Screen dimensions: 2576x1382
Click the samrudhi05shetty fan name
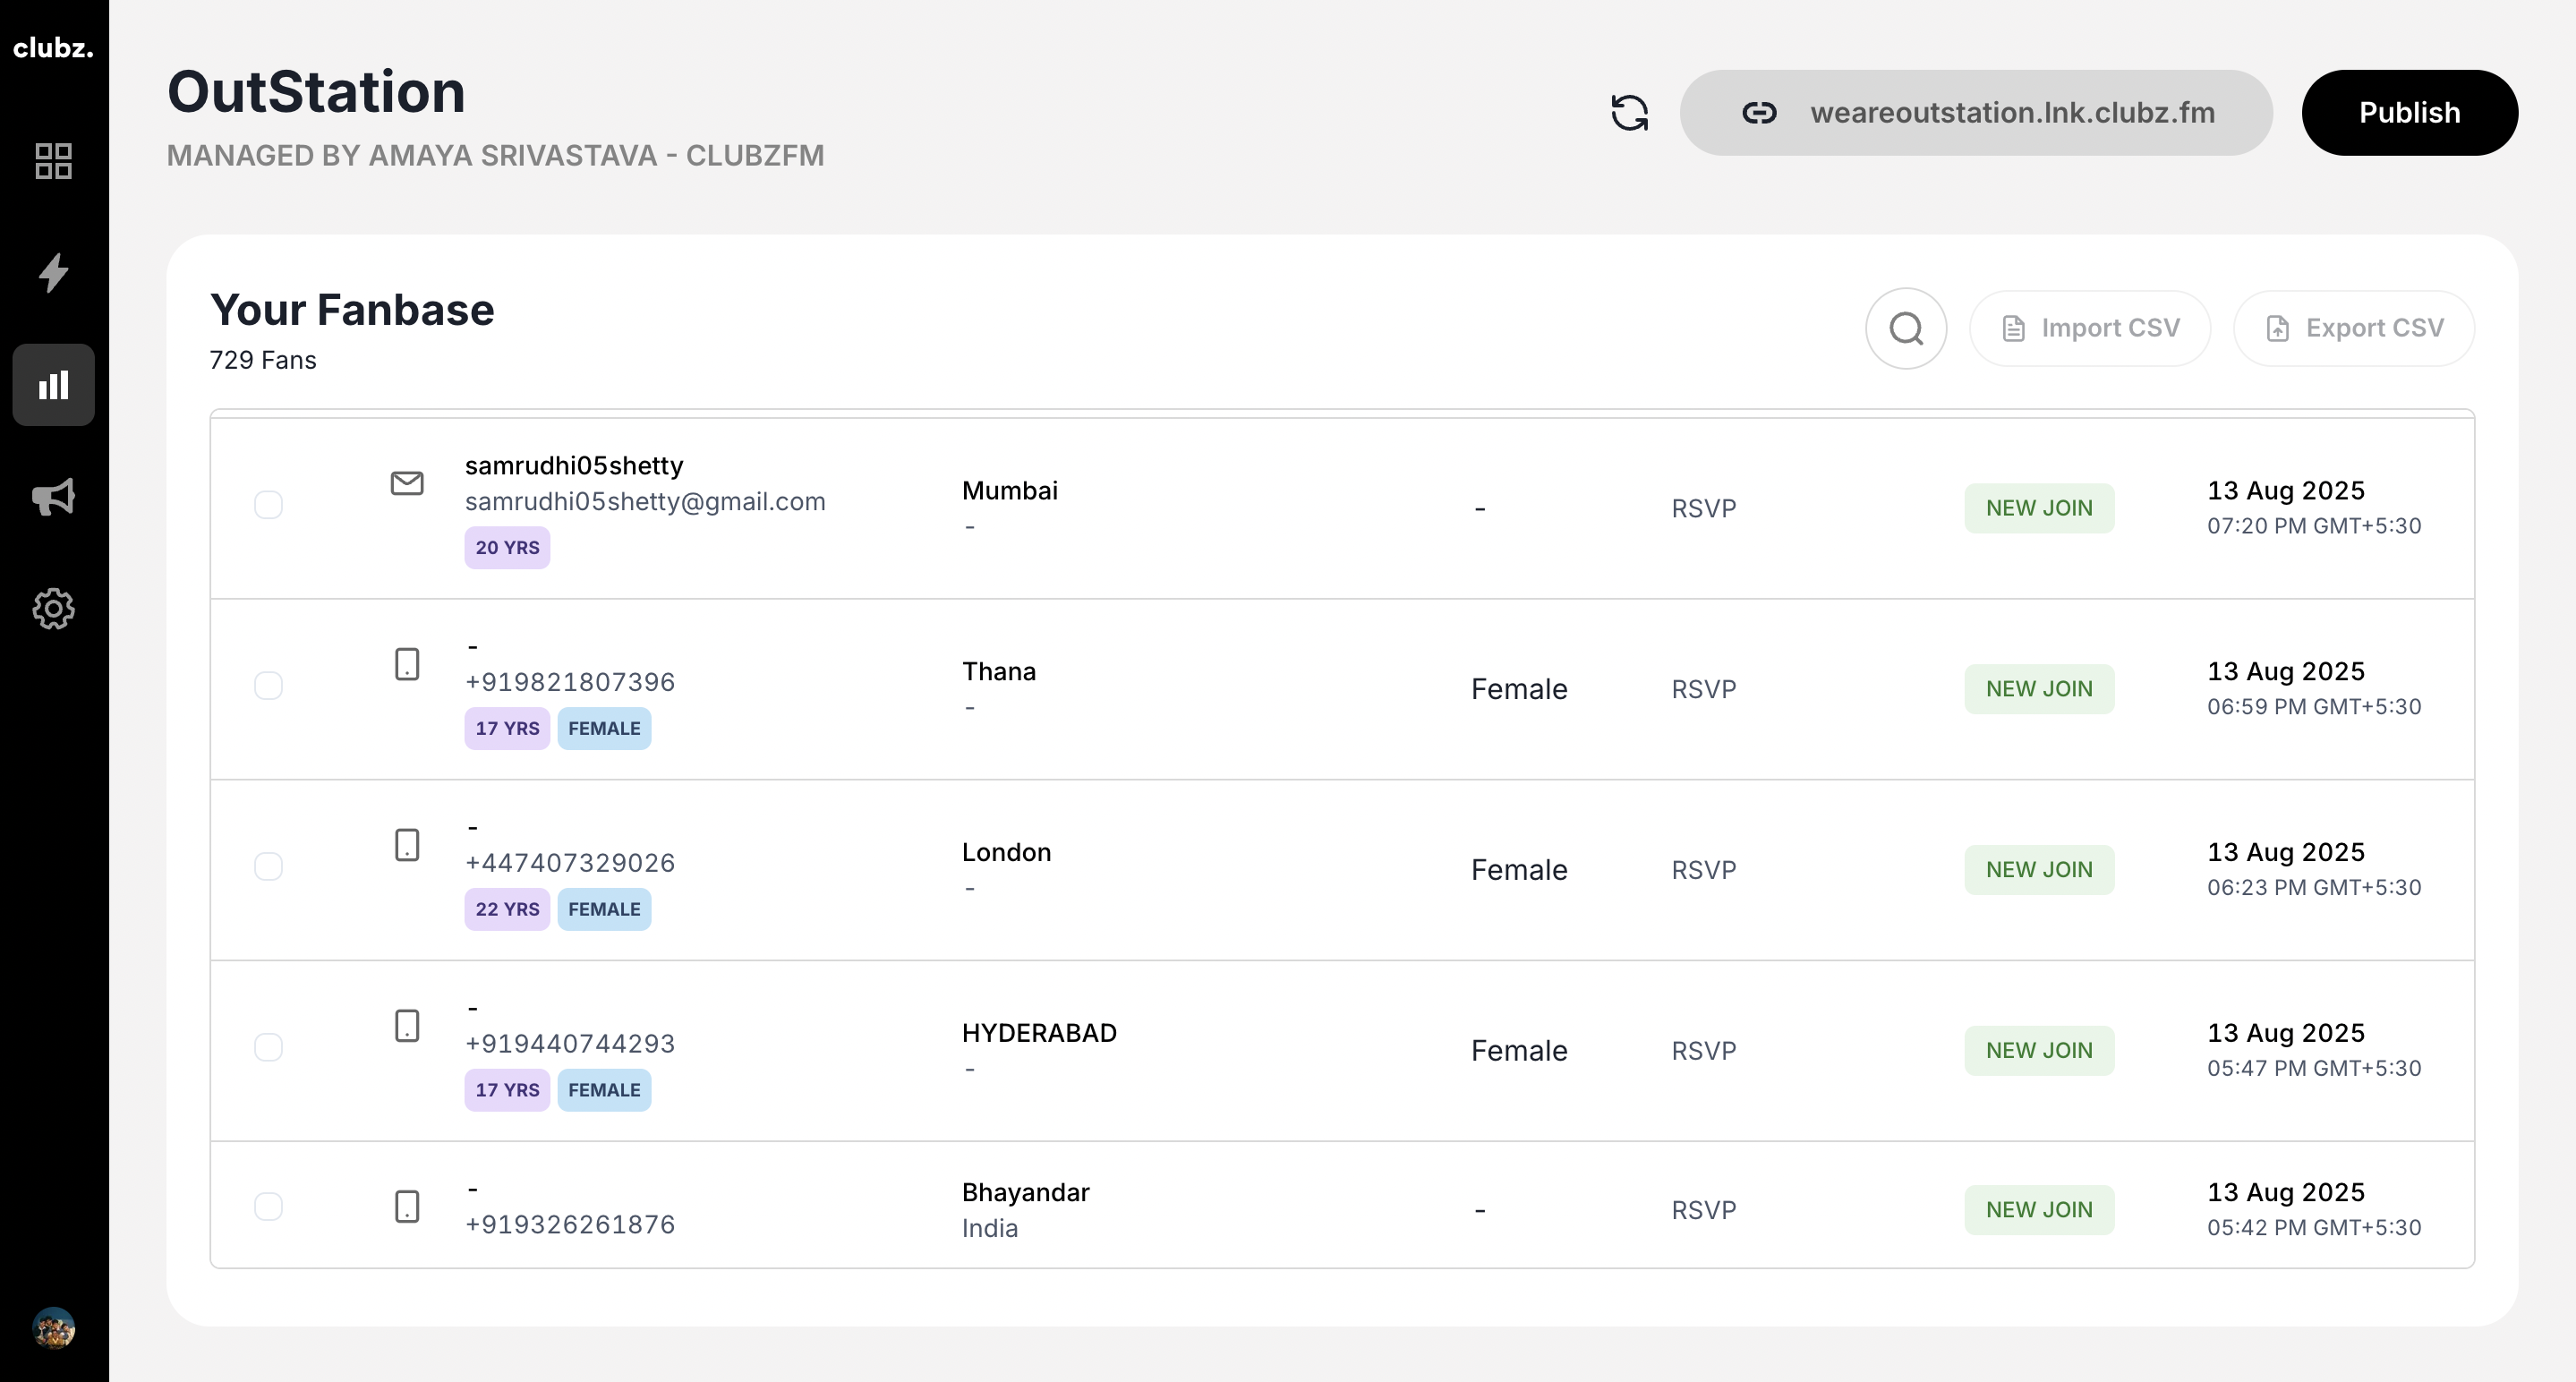point(574,466)
